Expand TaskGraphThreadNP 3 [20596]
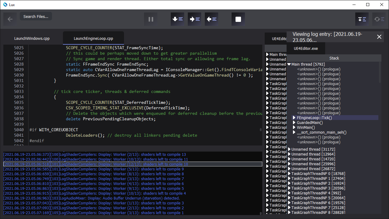 [289, 188]
